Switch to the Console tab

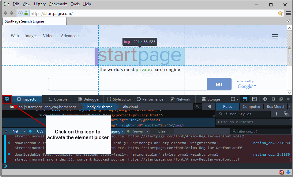58,99
